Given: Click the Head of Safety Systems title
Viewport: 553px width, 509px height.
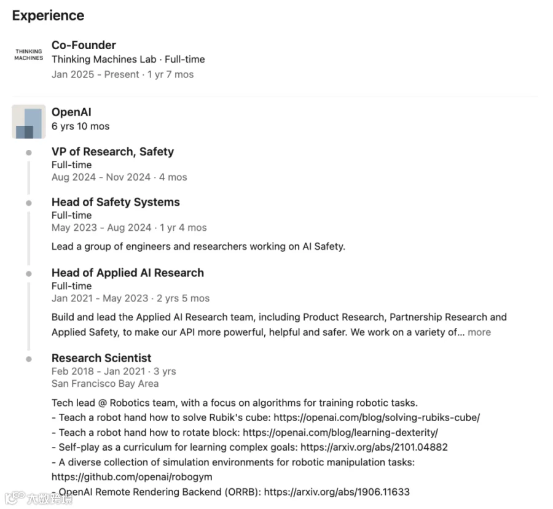Looking at the screenshot, I should tap(116, 202).
